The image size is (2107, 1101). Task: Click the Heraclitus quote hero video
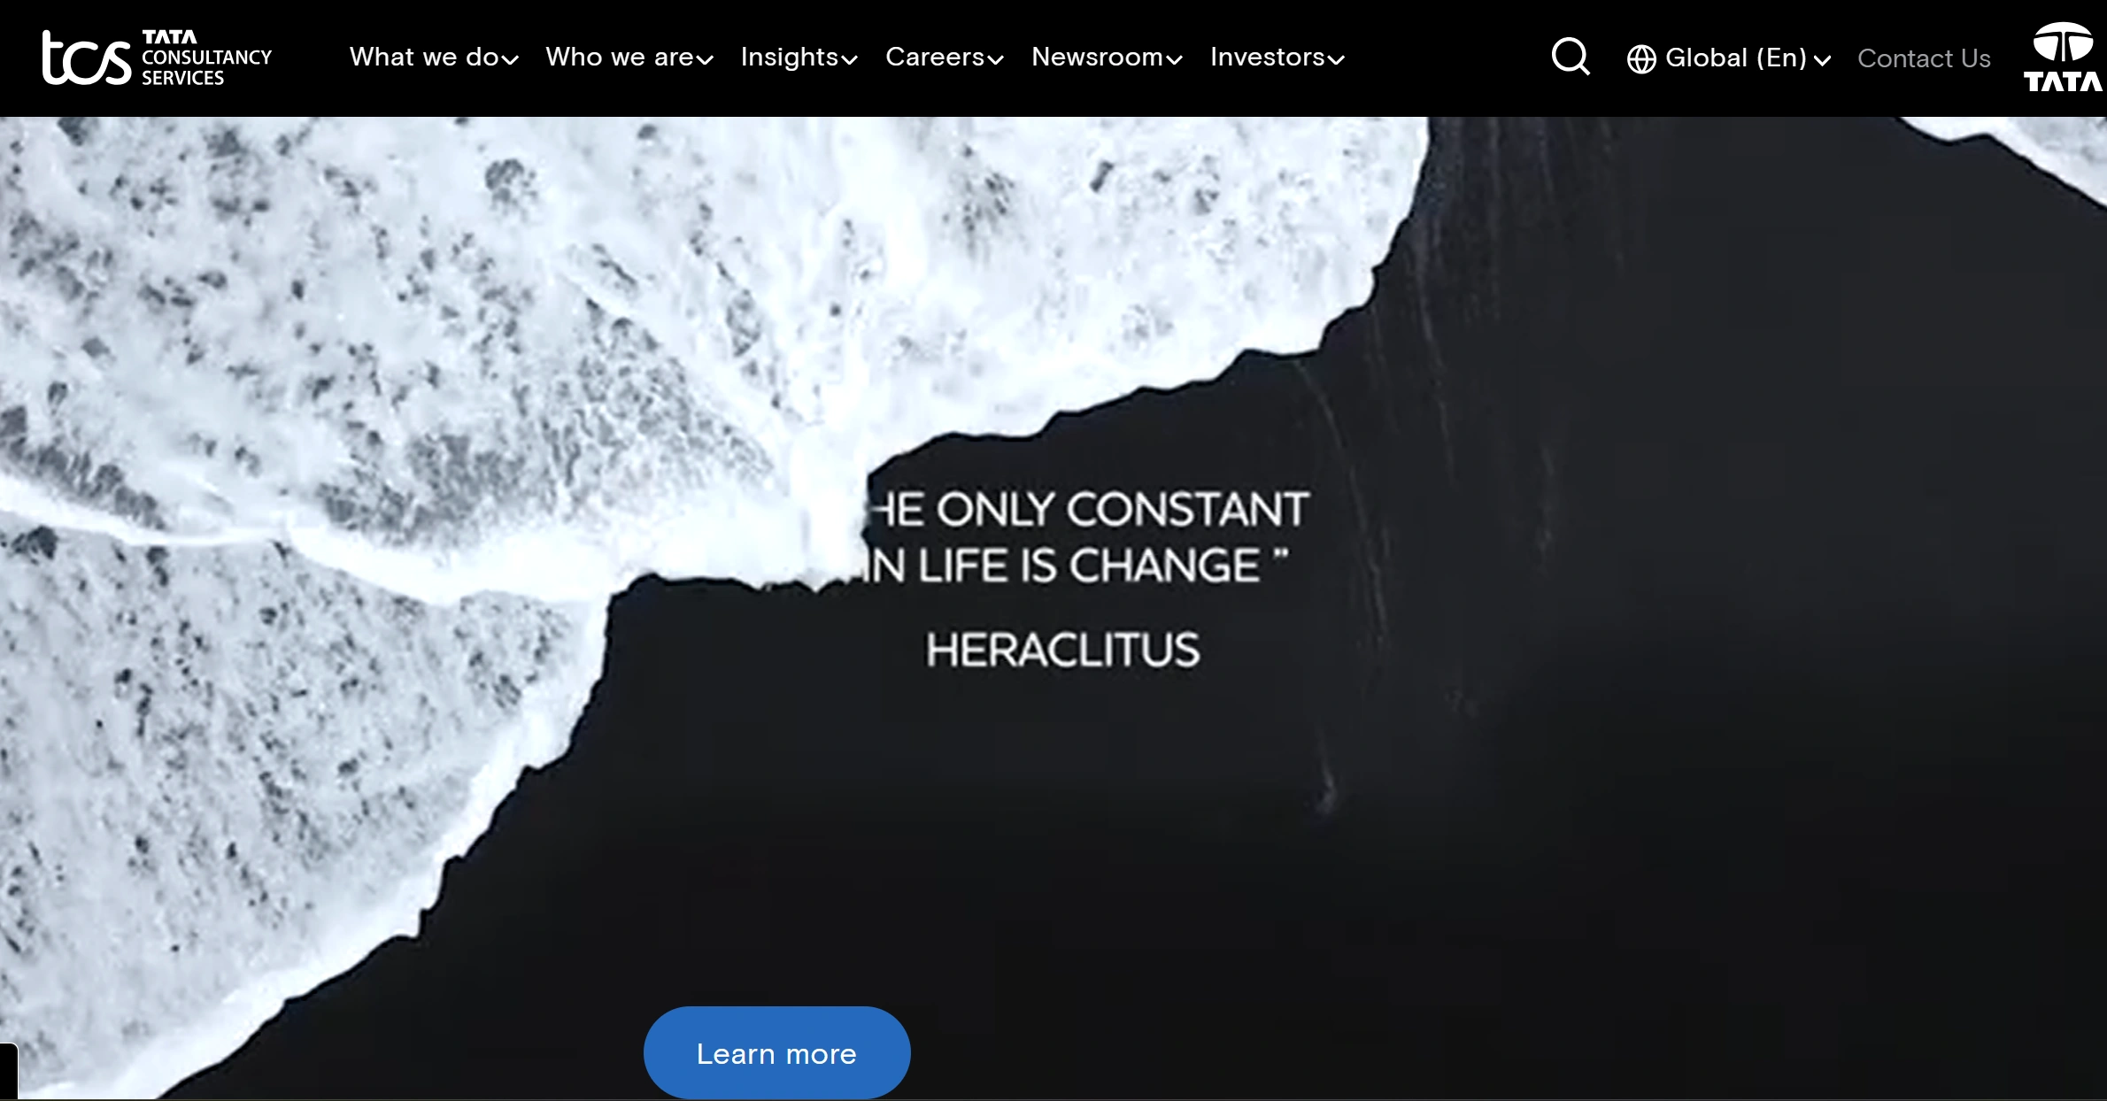coord(1053,608)
